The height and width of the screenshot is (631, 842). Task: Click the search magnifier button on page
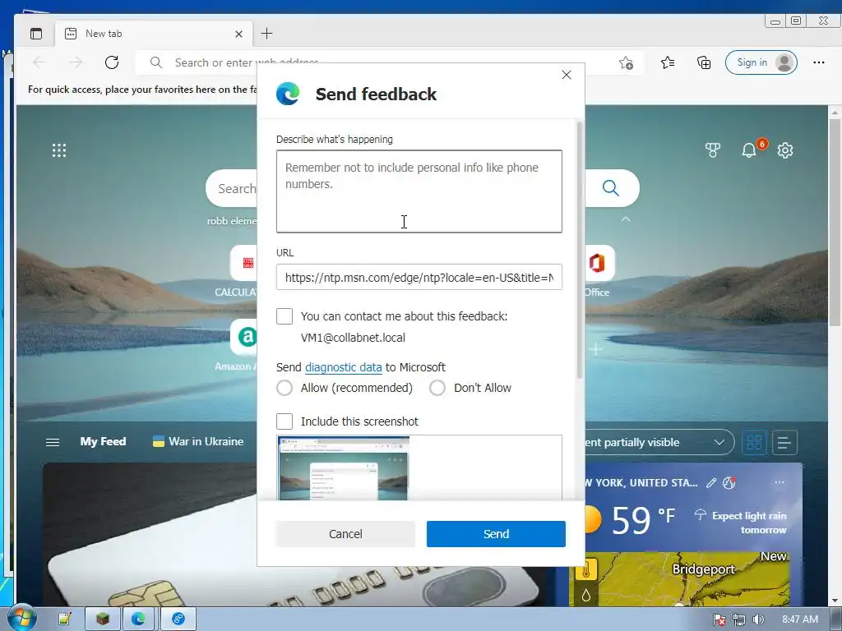[611, 188]
